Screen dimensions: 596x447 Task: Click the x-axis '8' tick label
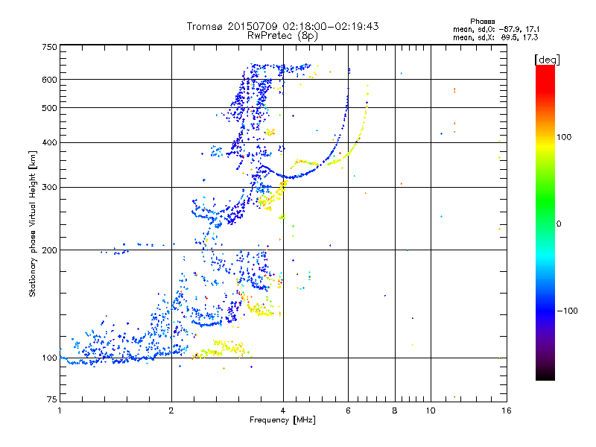tap(395, 410)
